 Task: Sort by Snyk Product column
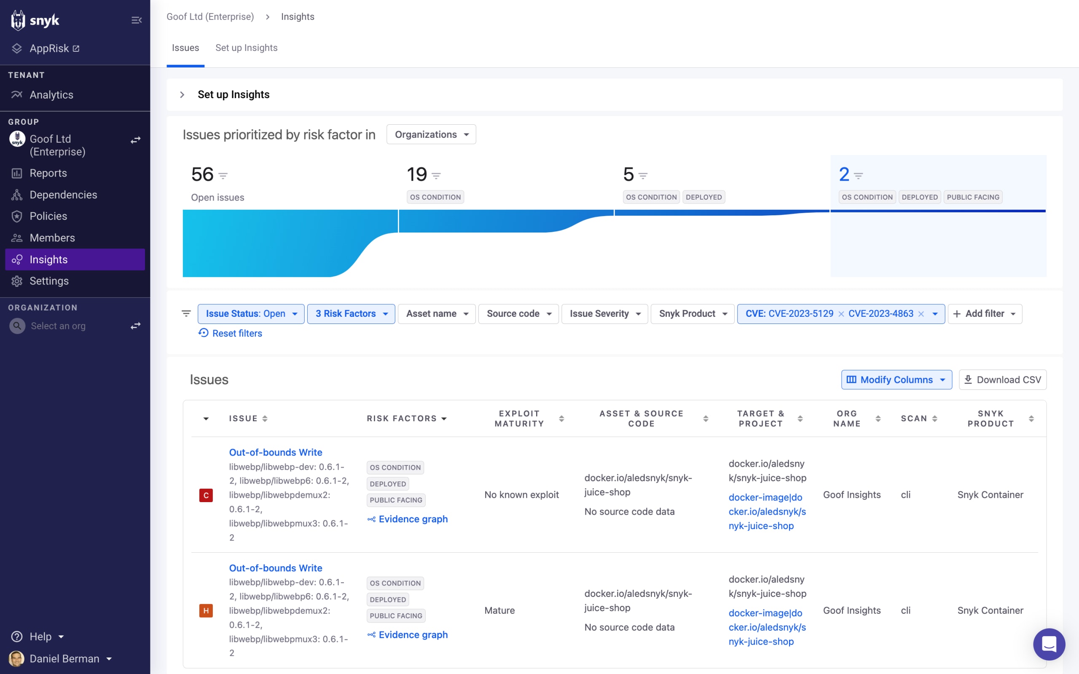(x=1031, y=418)
